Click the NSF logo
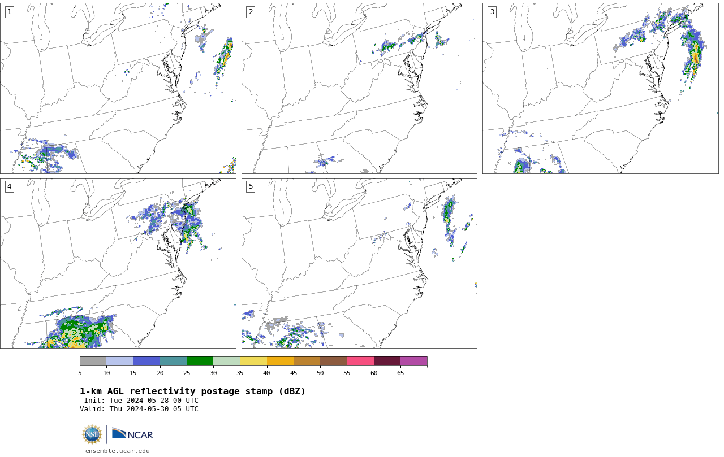This screenshot has height=457, width=724. (92, 434)
